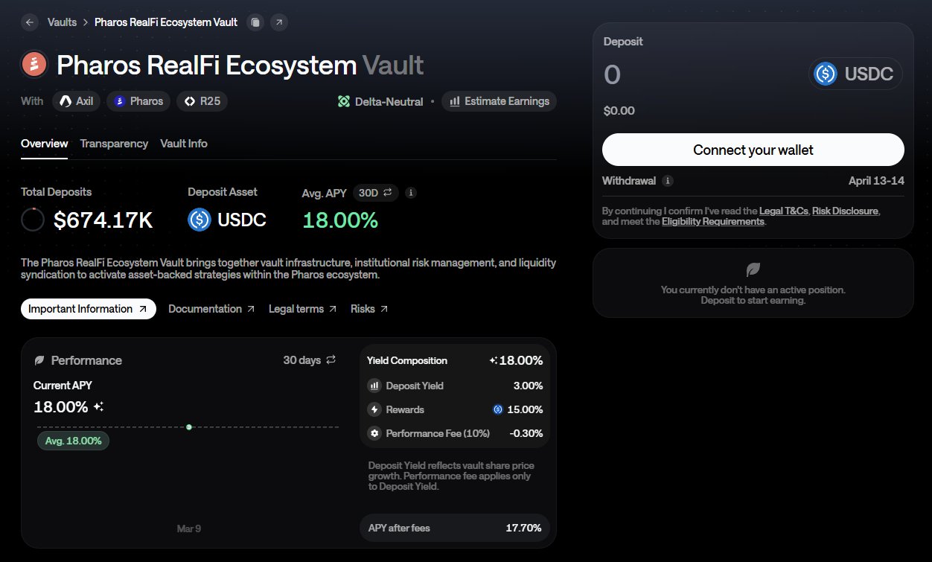Click the Delta-Neutral strategy badge
The width and height of the screenshot is (932, 562).
tap(380, 101)
